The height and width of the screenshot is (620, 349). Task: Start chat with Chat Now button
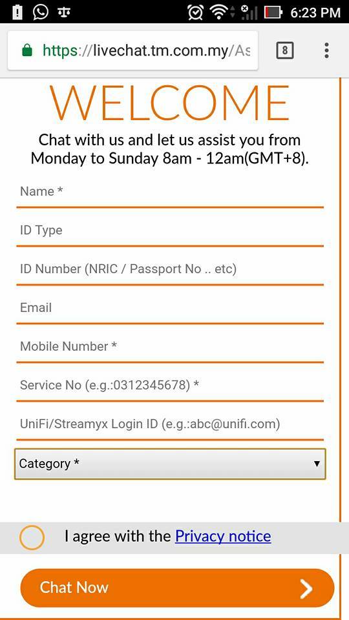tap(177, 588)
